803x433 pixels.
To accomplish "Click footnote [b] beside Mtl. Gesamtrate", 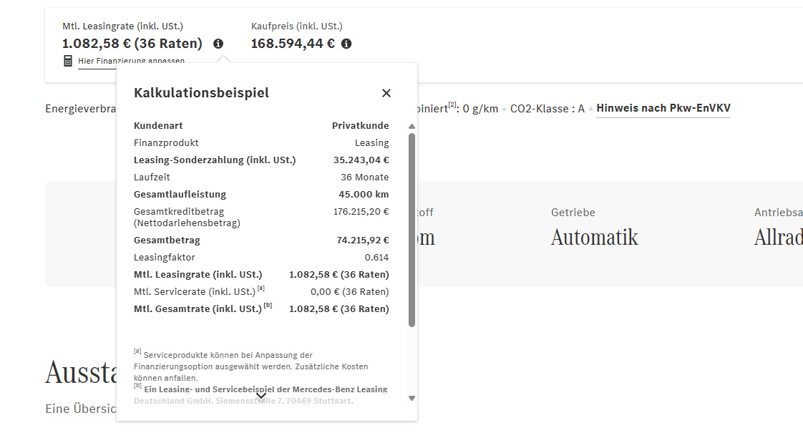I will tap(268, 306).
